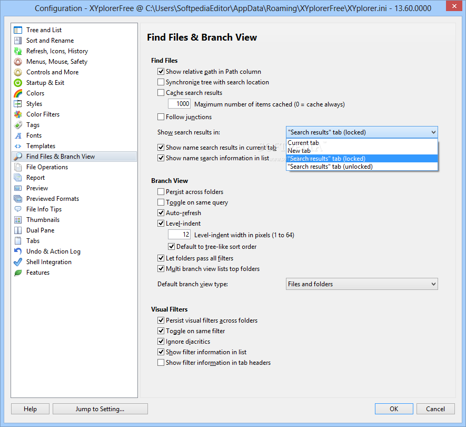This screenshot has height=427, width=466.
Task: Toggle Follow junctions checkbox
Action: coord(161,117)
